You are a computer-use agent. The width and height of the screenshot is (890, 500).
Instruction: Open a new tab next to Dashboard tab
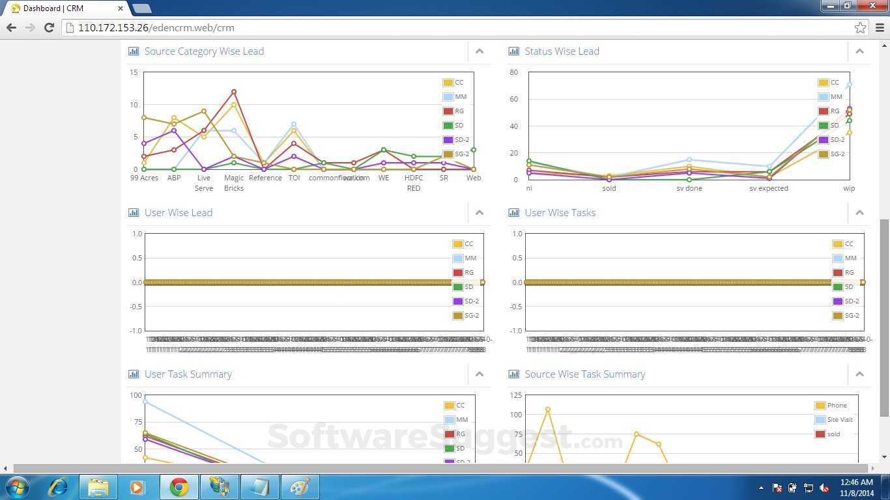click(141, 8)
